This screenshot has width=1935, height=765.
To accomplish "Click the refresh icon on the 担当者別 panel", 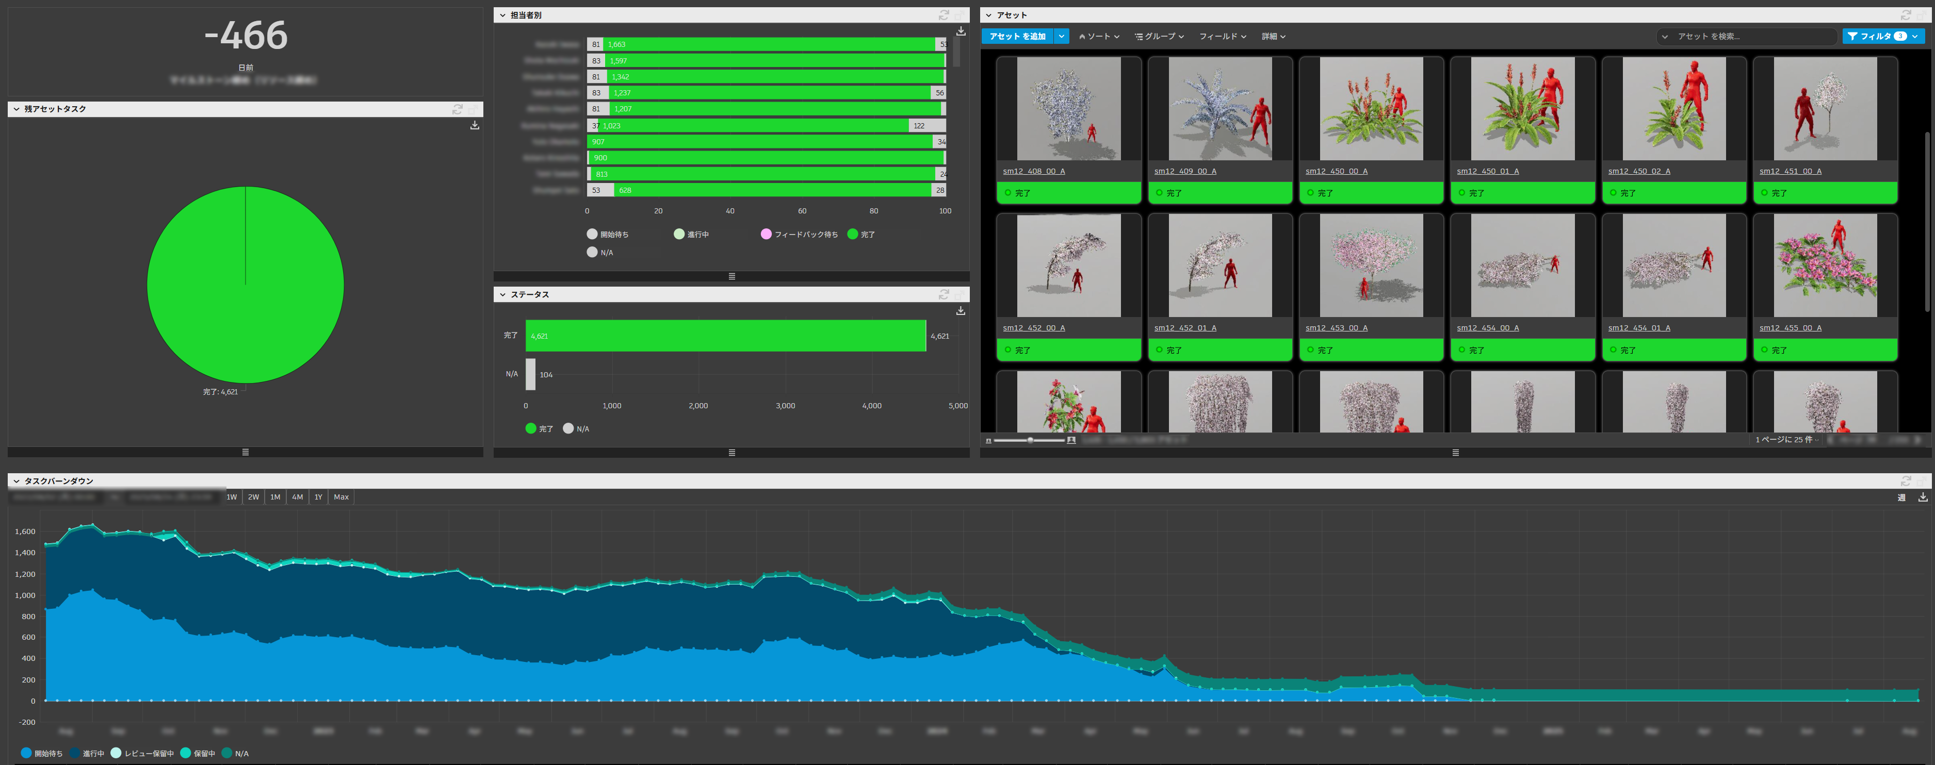I will point(944,15).
